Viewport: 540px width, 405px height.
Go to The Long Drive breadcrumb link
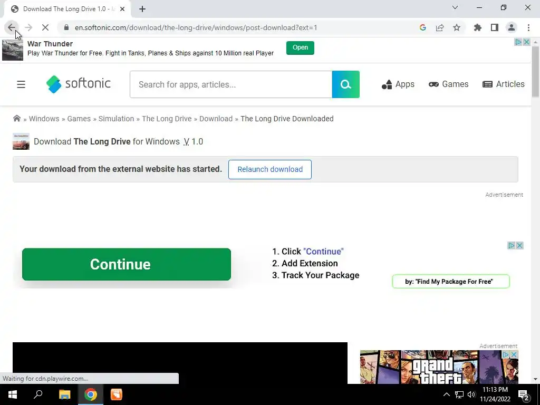point(167,119)
